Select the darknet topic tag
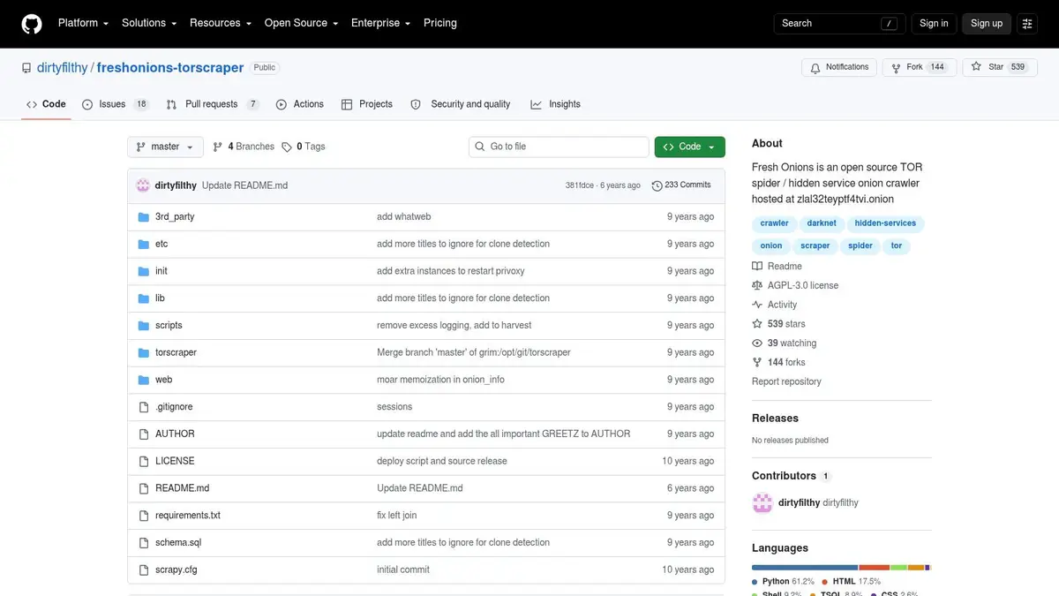The image size is (1059, 596). [x=822, y=223]
